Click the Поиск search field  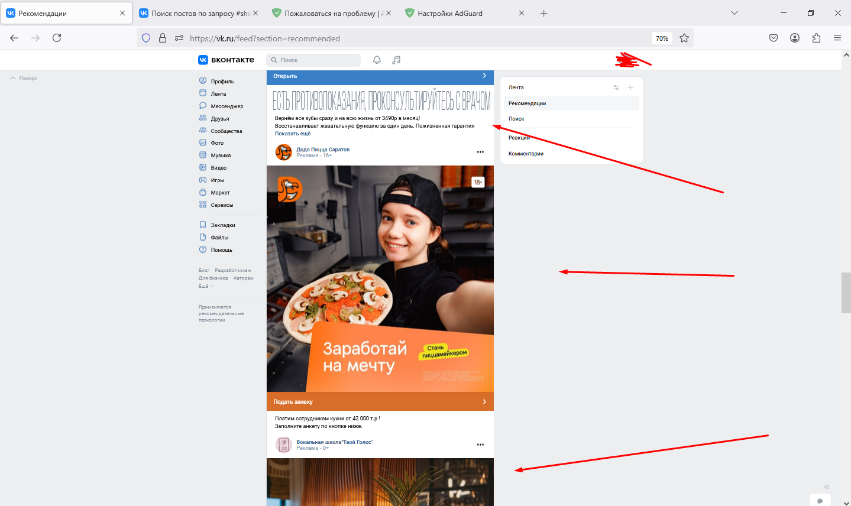[x=313, y=60]
